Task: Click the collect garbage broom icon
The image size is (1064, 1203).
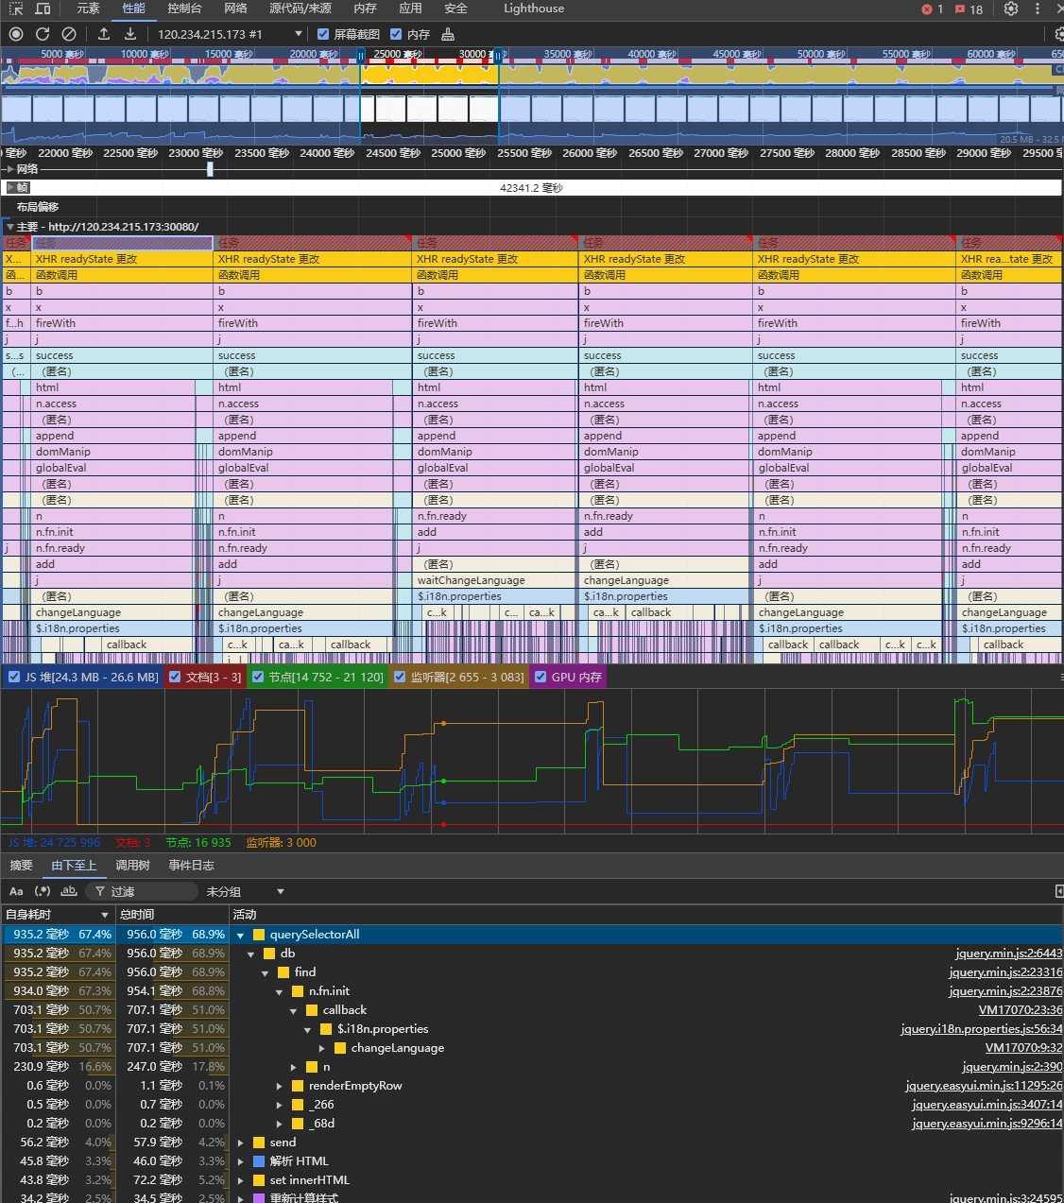Action: coord(448,34)
